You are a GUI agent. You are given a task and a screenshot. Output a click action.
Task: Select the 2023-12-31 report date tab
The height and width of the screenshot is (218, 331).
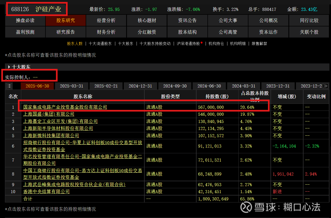click(278, 86)
